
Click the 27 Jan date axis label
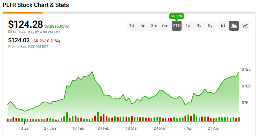click(x=50, y=128)
